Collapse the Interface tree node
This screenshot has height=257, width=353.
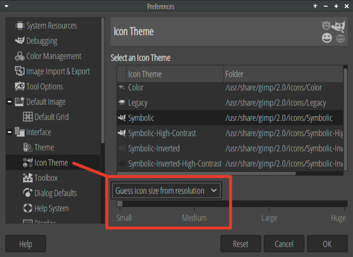pyautogui.click(x=10, y=132)
